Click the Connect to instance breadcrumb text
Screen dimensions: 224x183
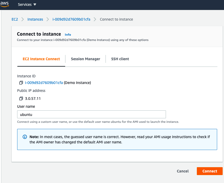click(x=116, y=19)
